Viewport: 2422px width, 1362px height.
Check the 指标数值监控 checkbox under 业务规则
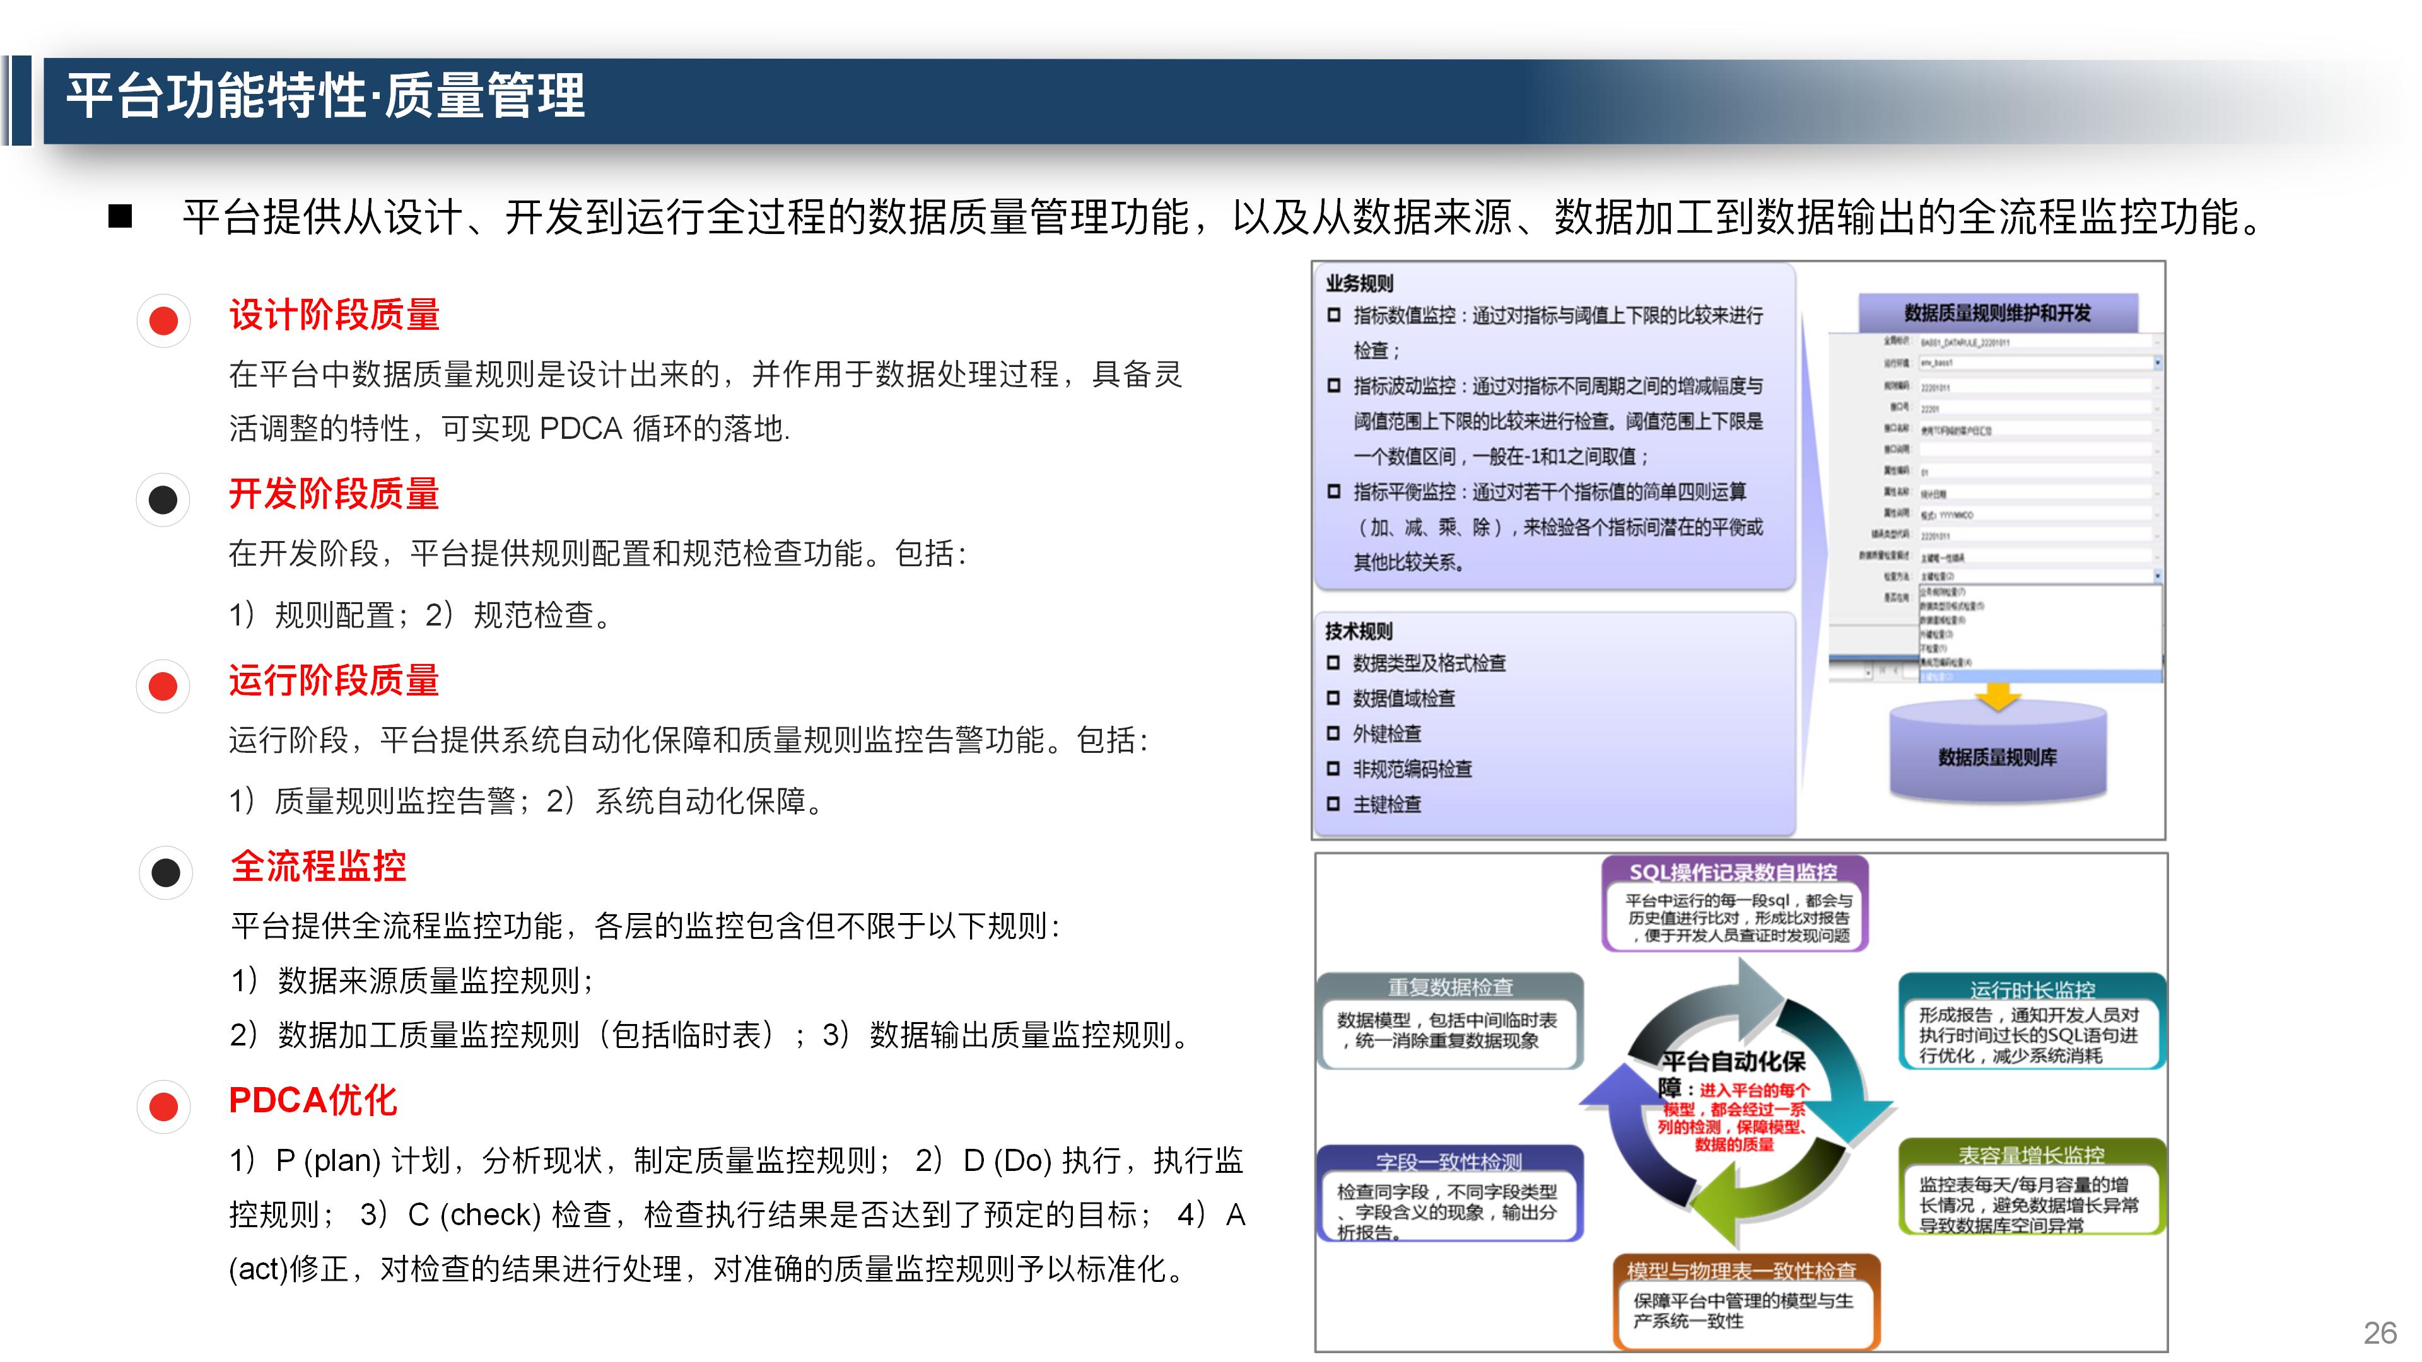1334,316
